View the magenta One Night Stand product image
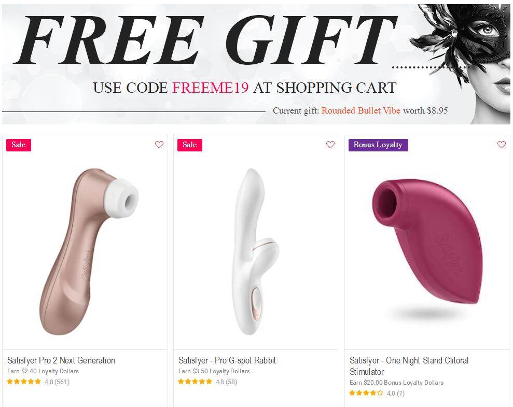The height and width of the screenshot is (407, 513). (x=427, y=242)
